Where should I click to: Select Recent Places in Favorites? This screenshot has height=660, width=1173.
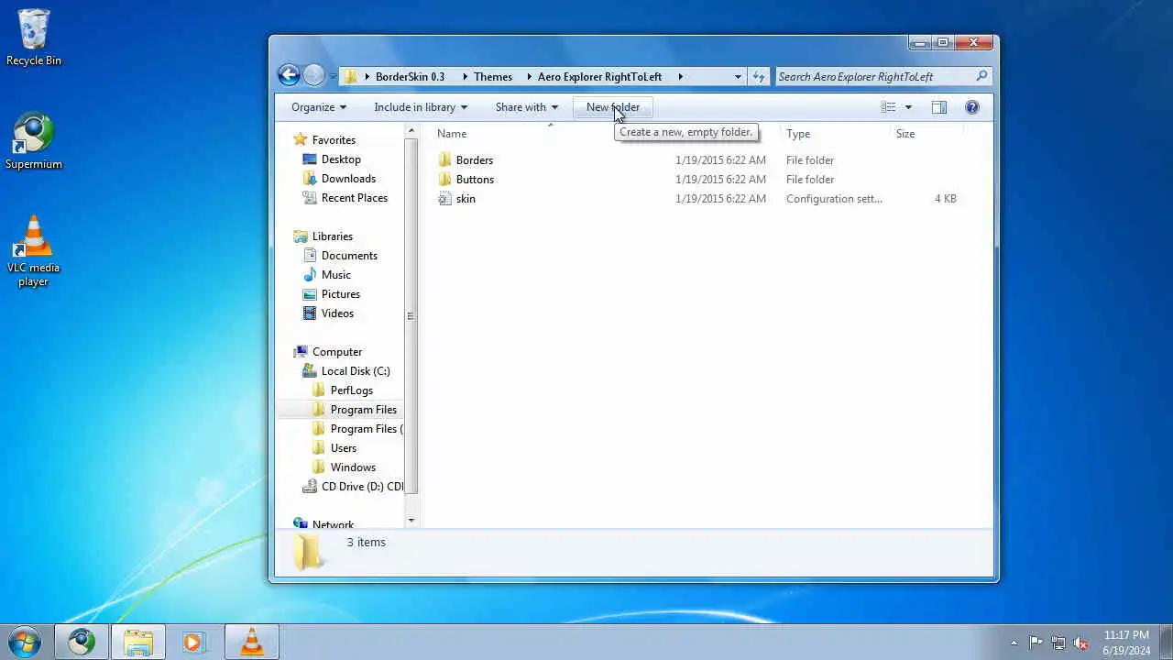354,197
